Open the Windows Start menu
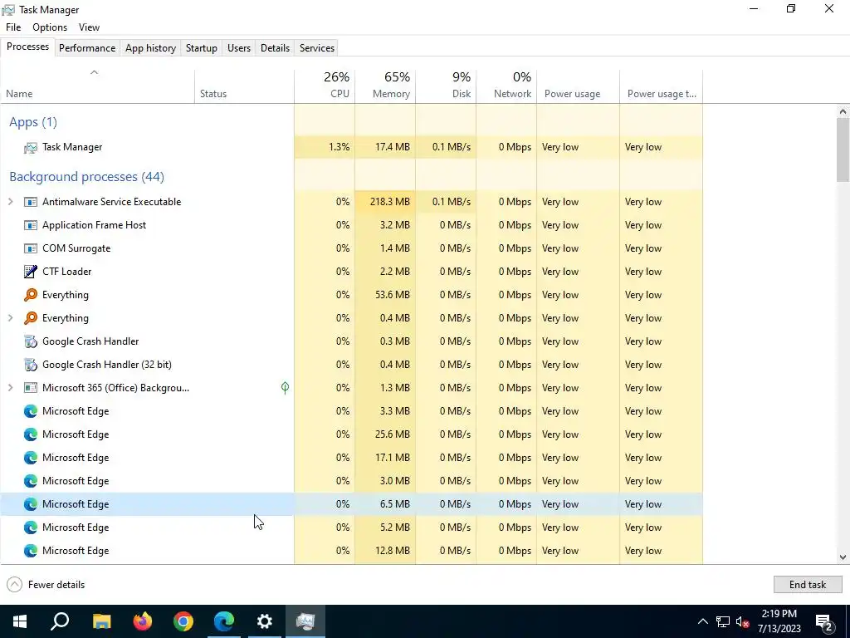 coord(20,621)
